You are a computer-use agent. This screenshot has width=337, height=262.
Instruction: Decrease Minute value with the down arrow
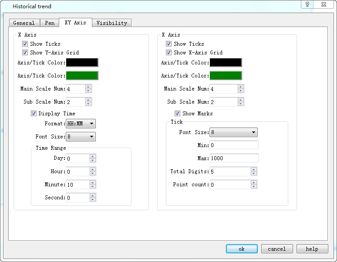[93, 187]
